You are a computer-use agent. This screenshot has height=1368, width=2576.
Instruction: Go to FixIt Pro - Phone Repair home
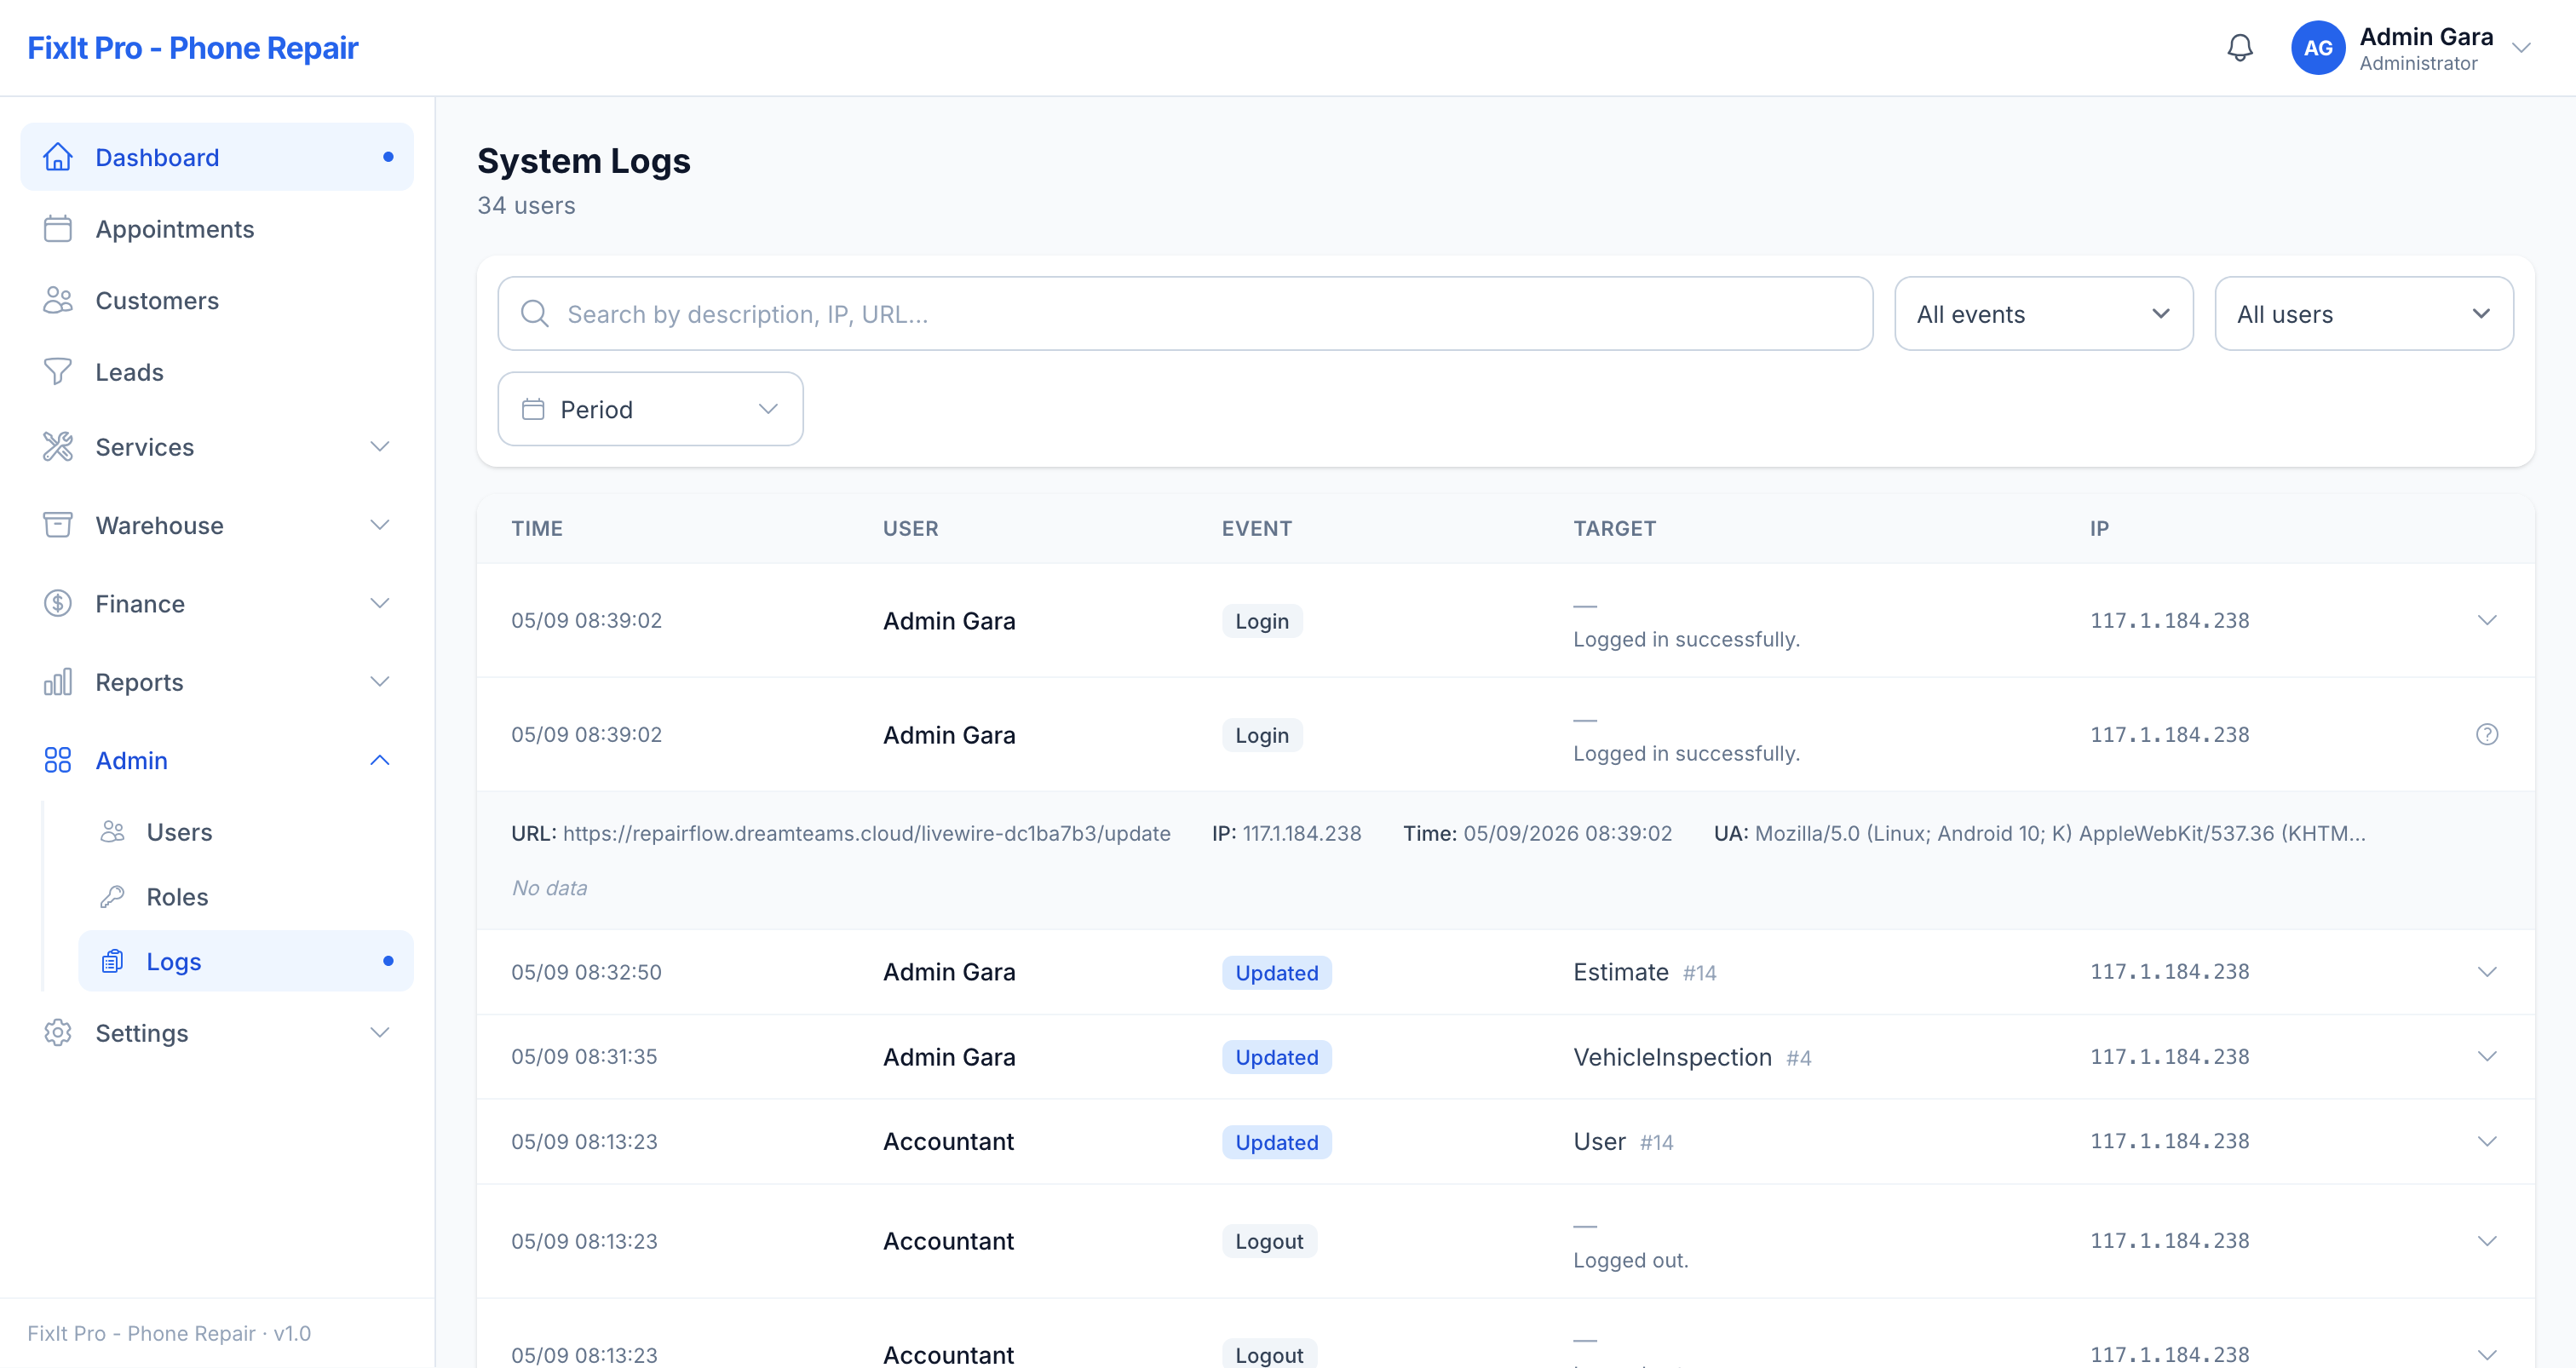[x=192, y=48]
